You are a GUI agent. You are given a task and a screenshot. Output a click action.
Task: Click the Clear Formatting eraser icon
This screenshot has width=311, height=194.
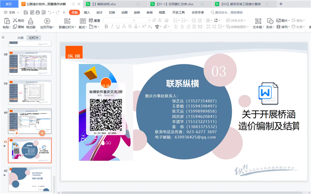tap(166, 20)
